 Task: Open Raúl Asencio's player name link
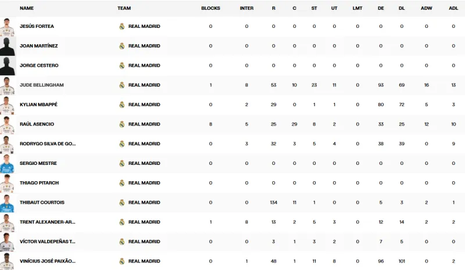pos(37,124)
